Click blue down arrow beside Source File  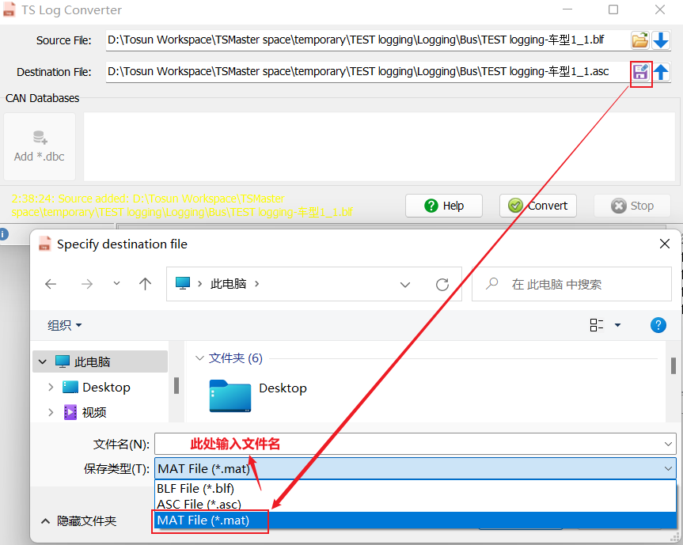pyautogui.click(x=661, y=40)
